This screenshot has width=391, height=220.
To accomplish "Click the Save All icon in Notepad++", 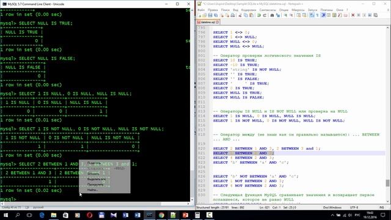I will coord(216,15).
